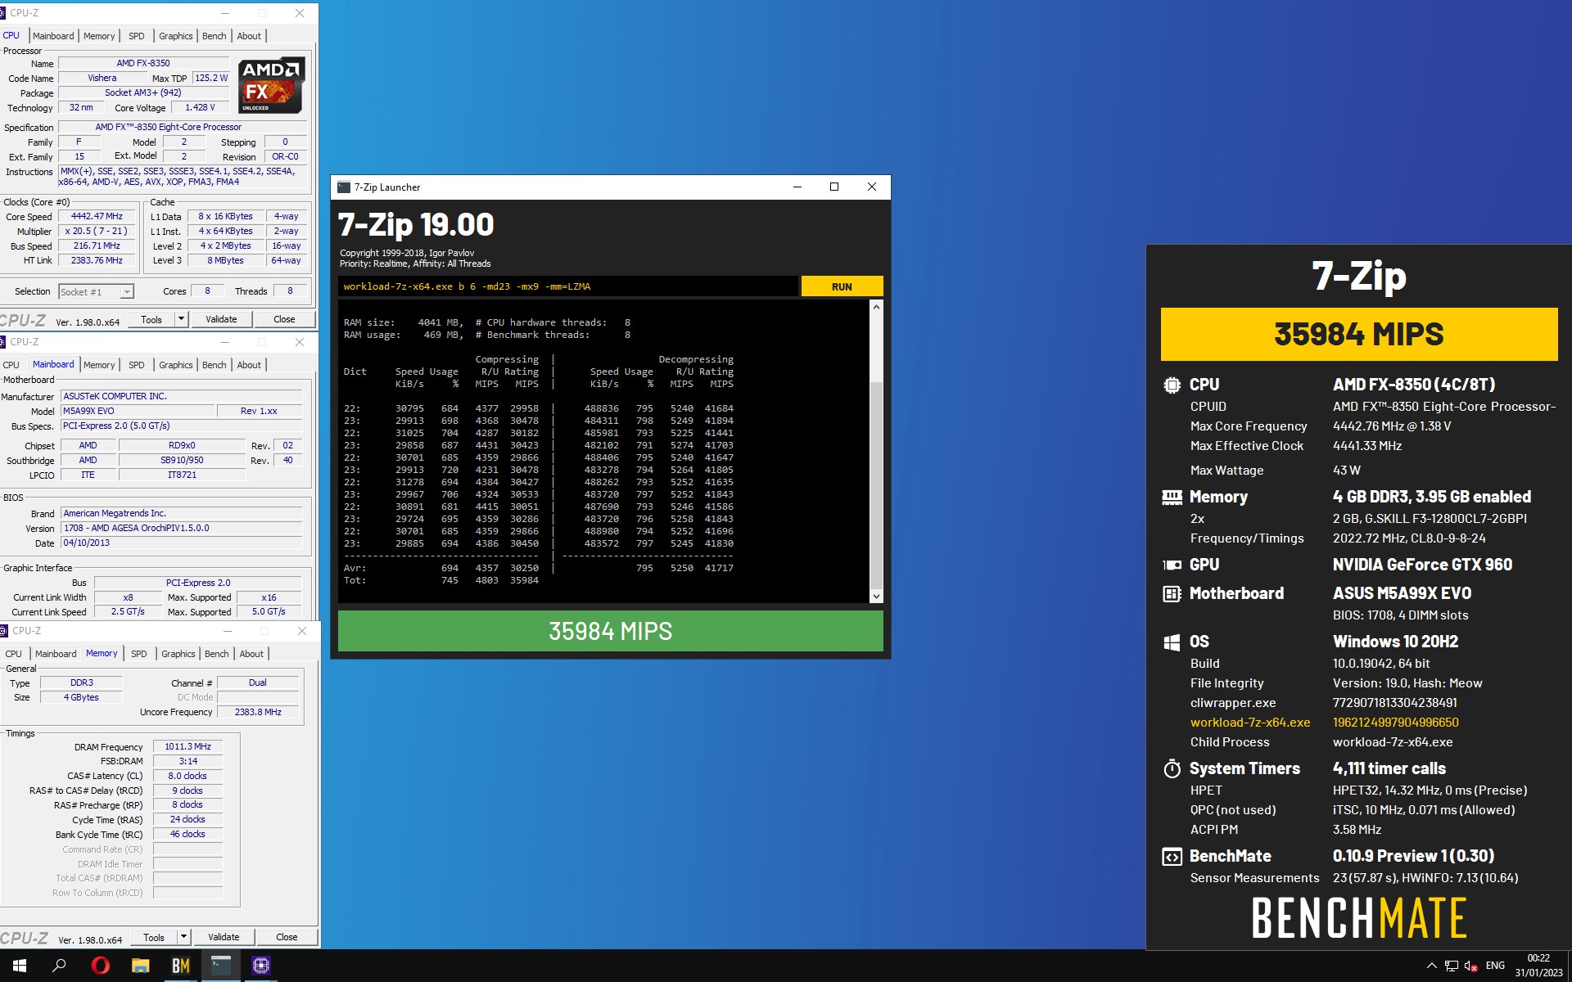
Task: Click yellow 35984 MIPS score banner
Action: 1359,334
